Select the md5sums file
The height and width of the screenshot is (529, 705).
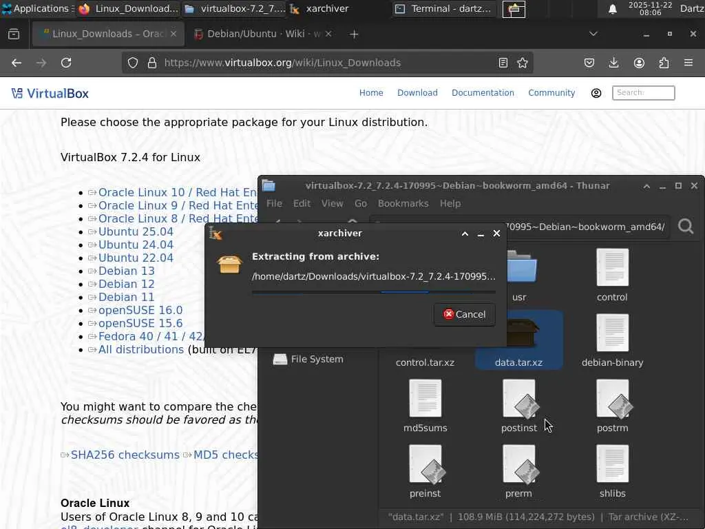425,405
